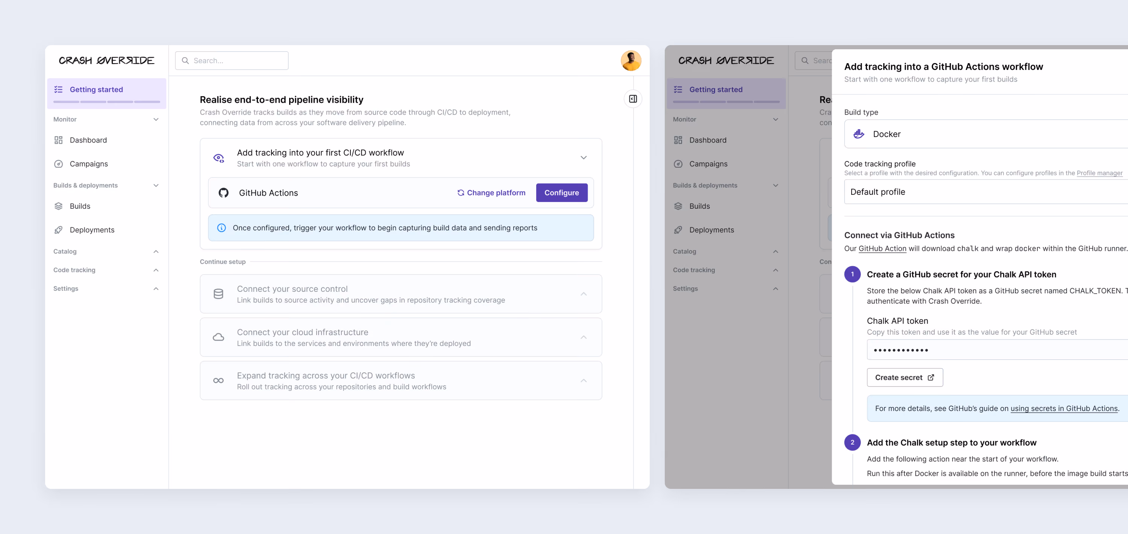Click the search magnifier icon in left window
The height and width of the screenshot is (534, 1128).
pyautogui.click(x=185, y=61)
